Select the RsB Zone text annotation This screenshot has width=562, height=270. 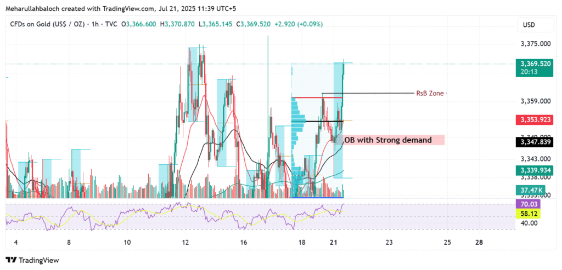click(431, 94)
